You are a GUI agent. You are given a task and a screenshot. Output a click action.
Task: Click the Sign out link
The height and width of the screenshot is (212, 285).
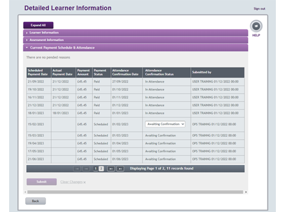[259, 9]
